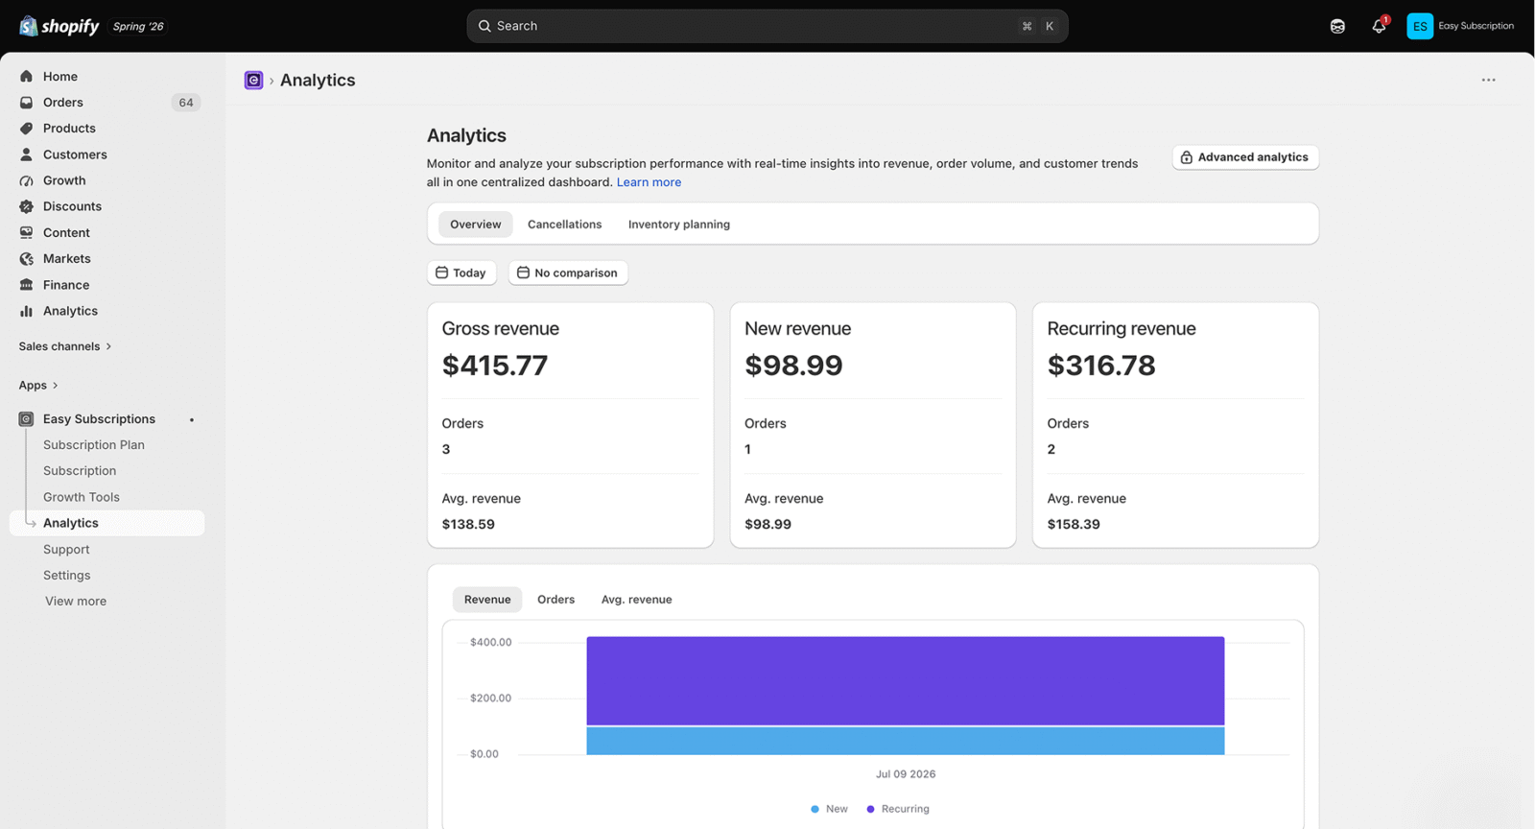The width and height of the screenshot is (1535, 829).
Task: Switch to the Inventory planning tab
Action: click(x=679, y=225)
